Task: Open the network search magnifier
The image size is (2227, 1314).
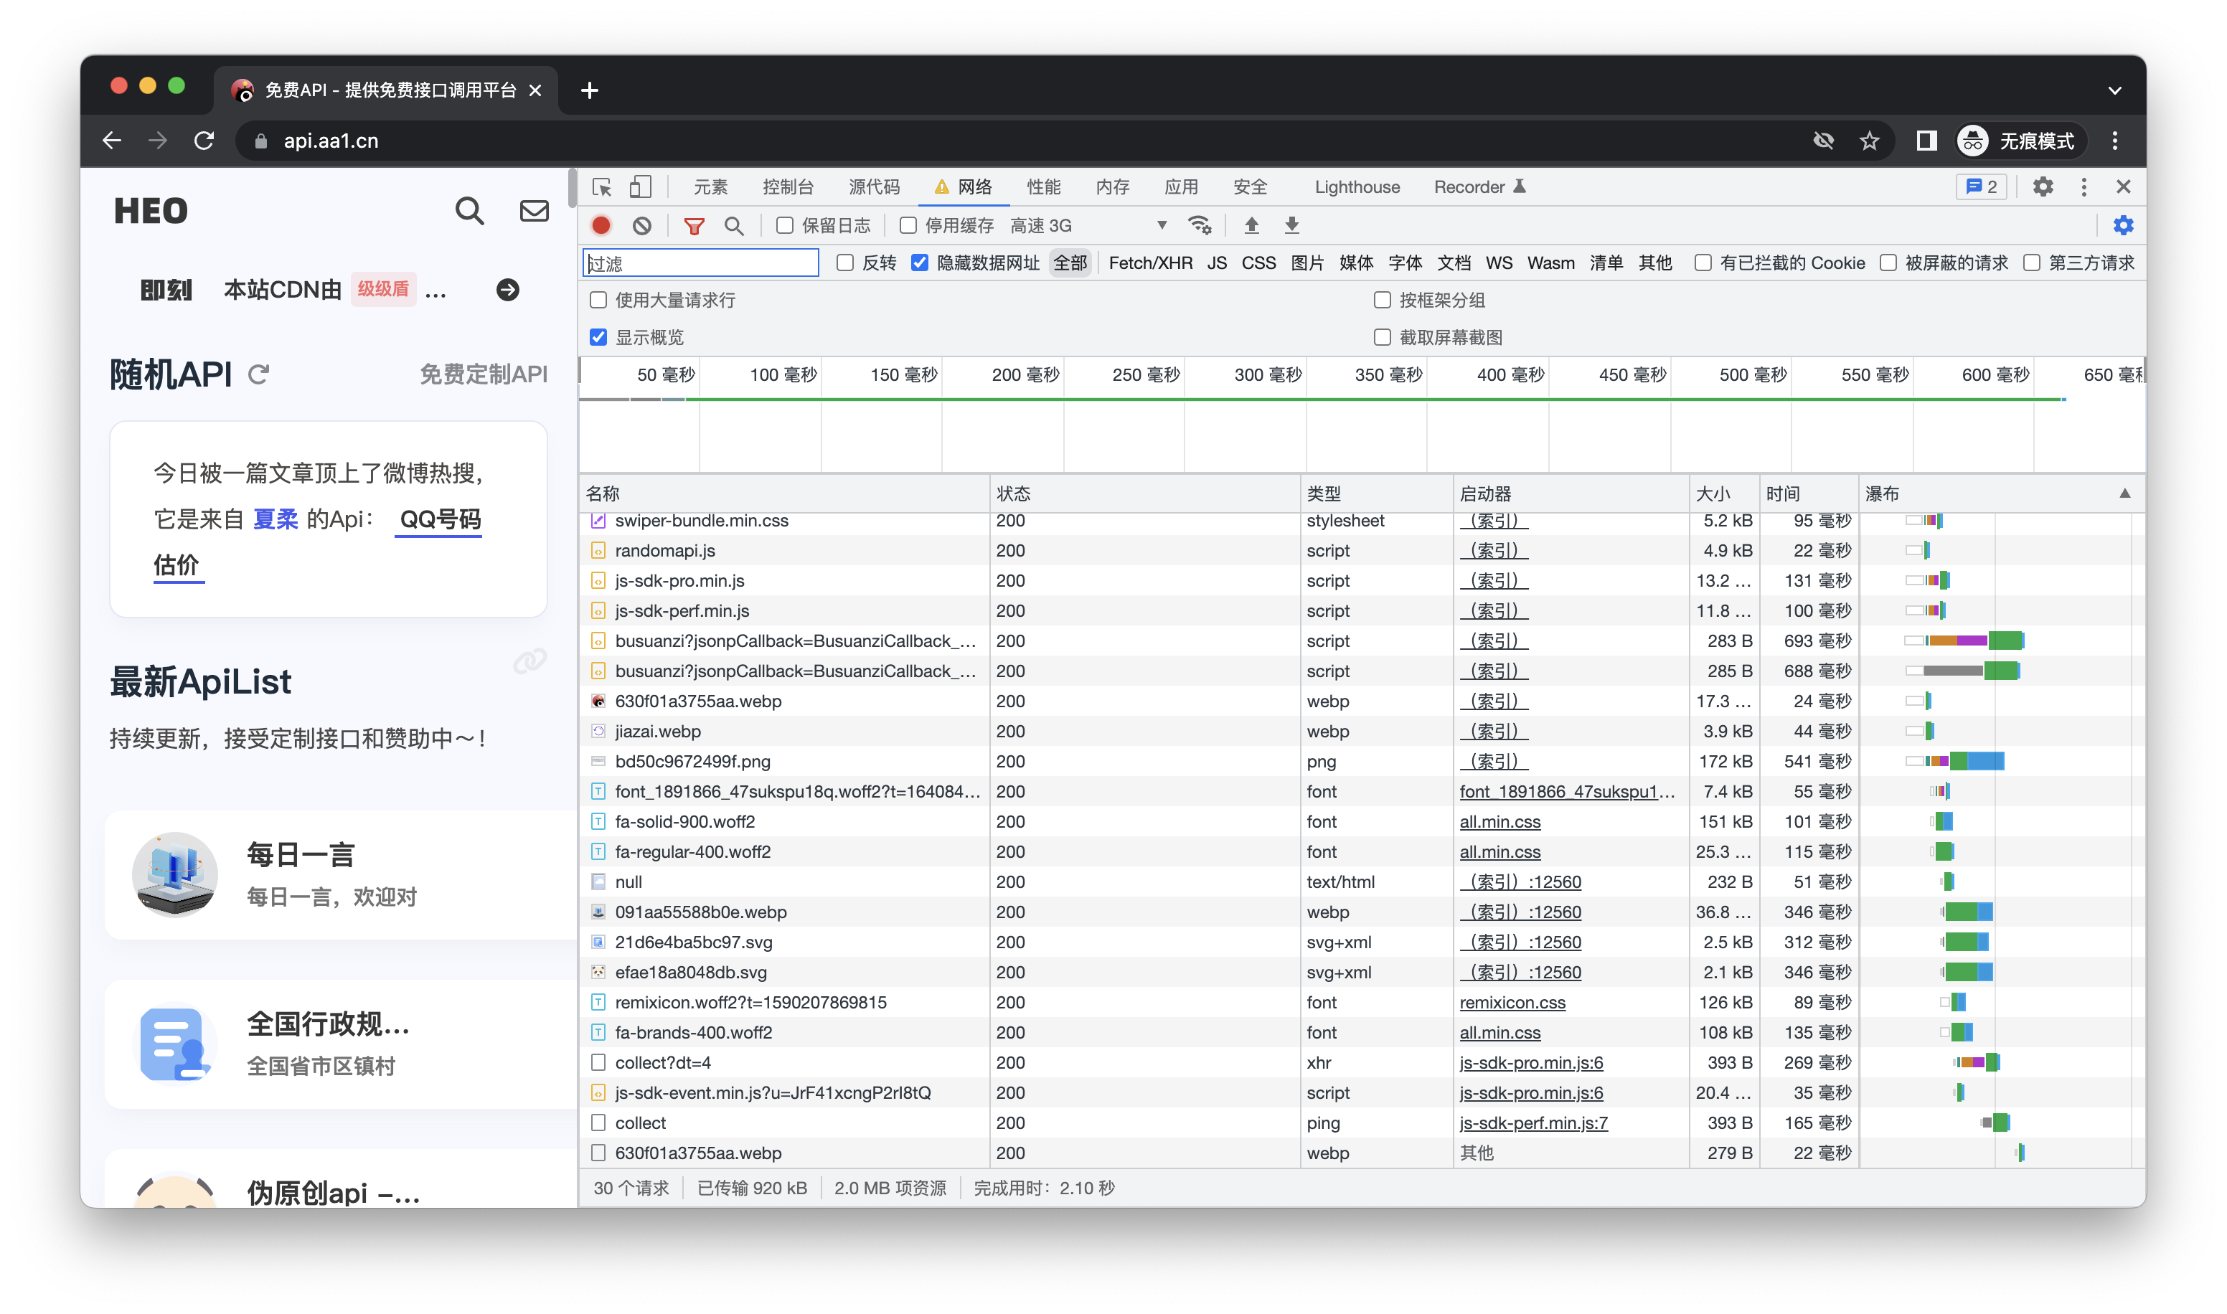Action: coord(734,226)
